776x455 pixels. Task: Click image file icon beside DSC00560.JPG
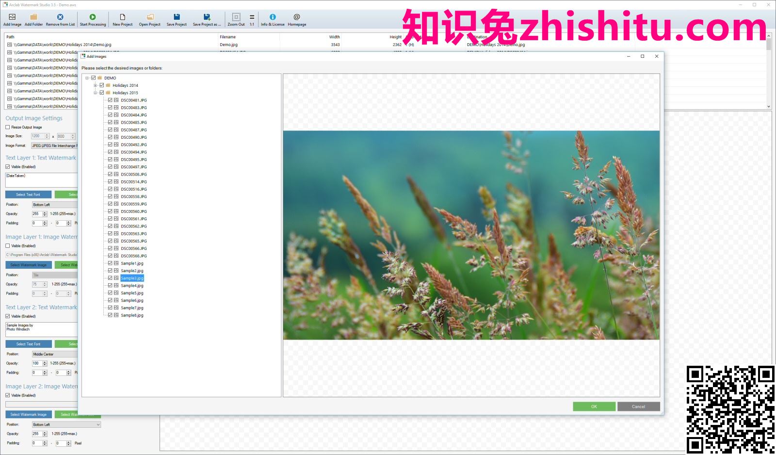(116, 211)
